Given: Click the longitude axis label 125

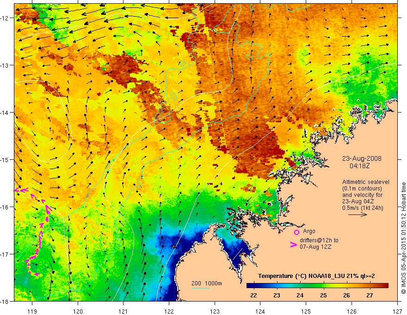Looking at the screenshot, I should click(306, 311).
